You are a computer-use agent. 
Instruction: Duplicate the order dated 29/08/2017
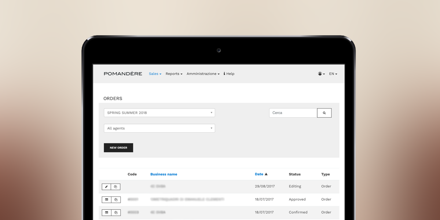115,187
